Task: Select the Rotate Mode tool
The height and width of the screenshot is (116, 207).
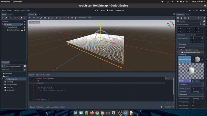Action: (x=38, y=18)
